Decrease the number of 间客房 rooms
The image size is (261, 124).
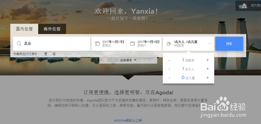169,60
